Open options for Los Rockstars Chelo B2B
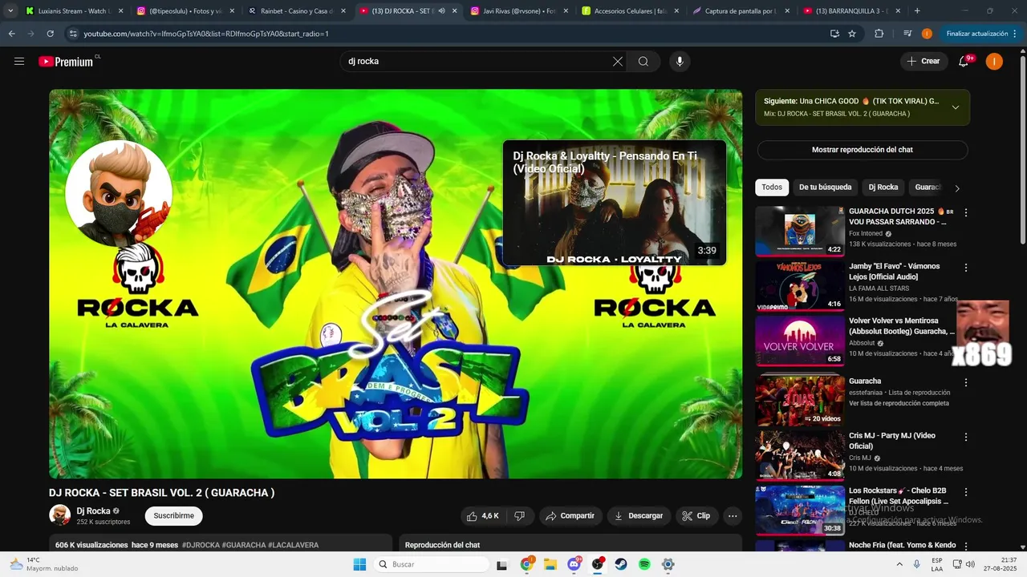 point(966,491)
